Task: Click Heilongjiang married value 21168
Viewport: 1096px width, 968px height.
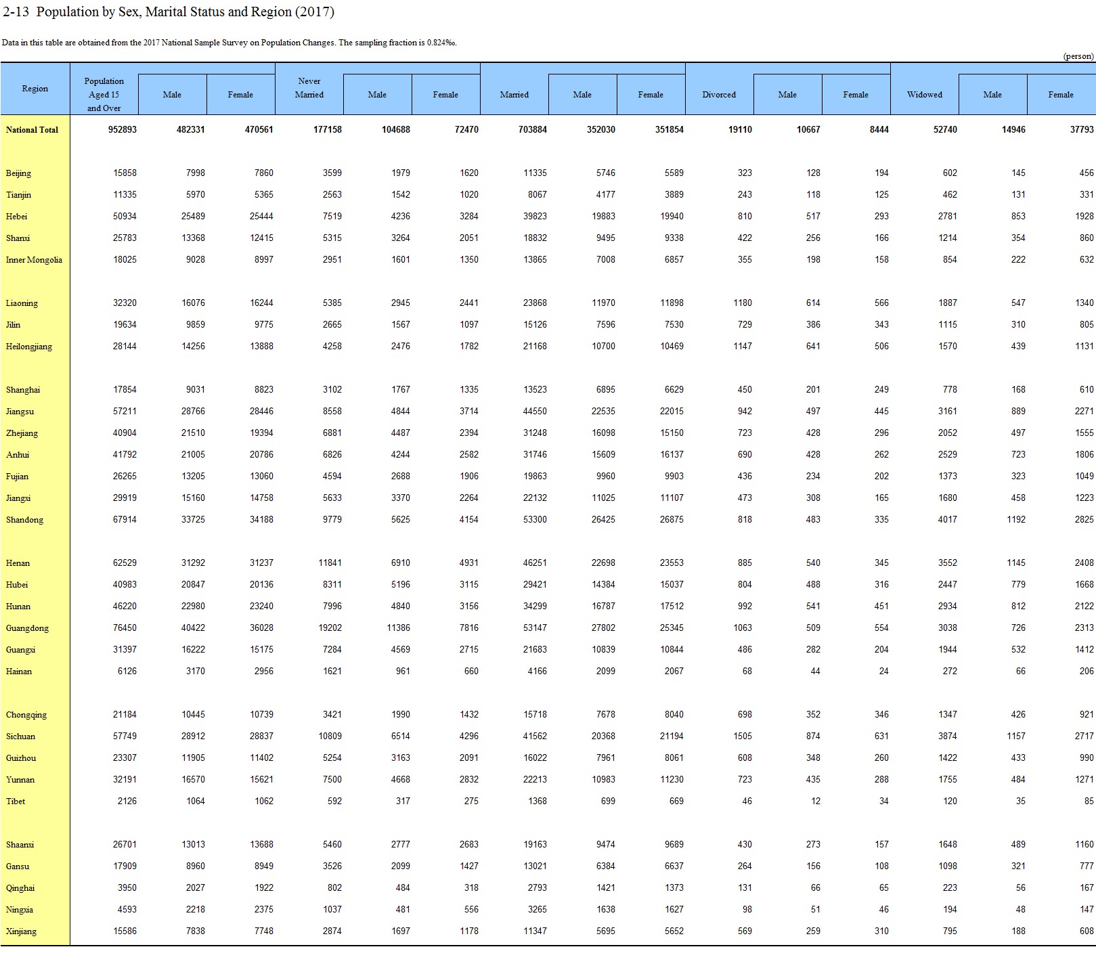Action: [x=535, y=347]
